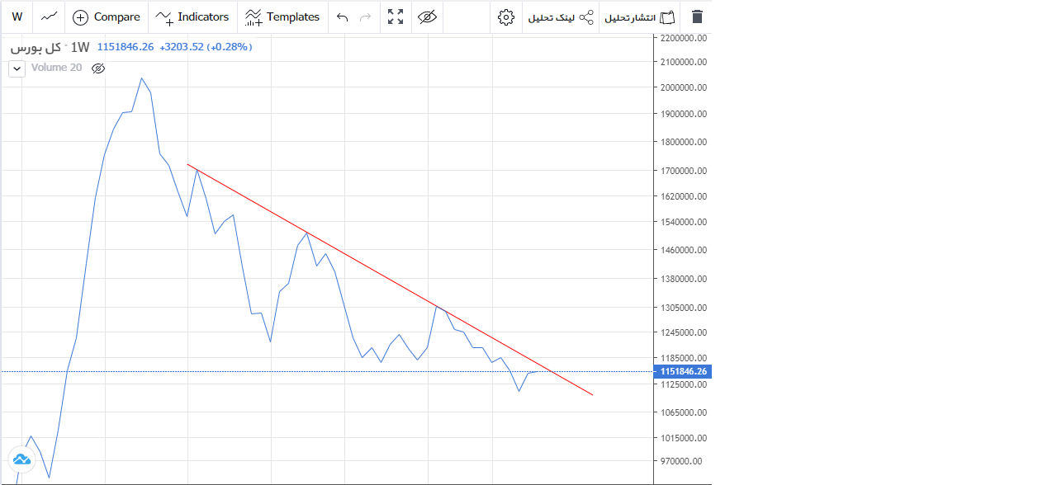Click the 1305000.00 price scale label
1052x485 pixels.
point(683,308)
